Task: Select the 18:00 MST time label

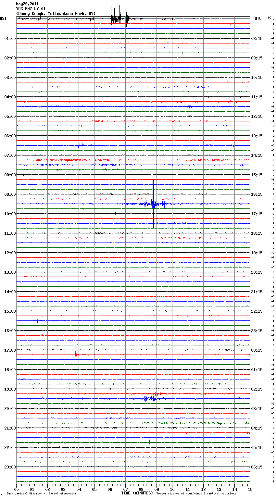Action: click(10, 370)
